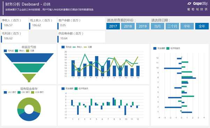This screenshot has width=210, height=128.
Task: Click month 2 negative blue bar, lower chart
Action: tap(78, 110)
